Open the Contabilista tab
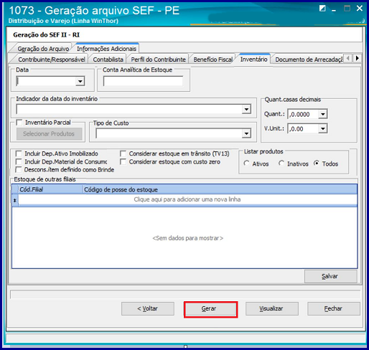Image resolution: width=369 pixels, height=350 pixels. point(108,60)
